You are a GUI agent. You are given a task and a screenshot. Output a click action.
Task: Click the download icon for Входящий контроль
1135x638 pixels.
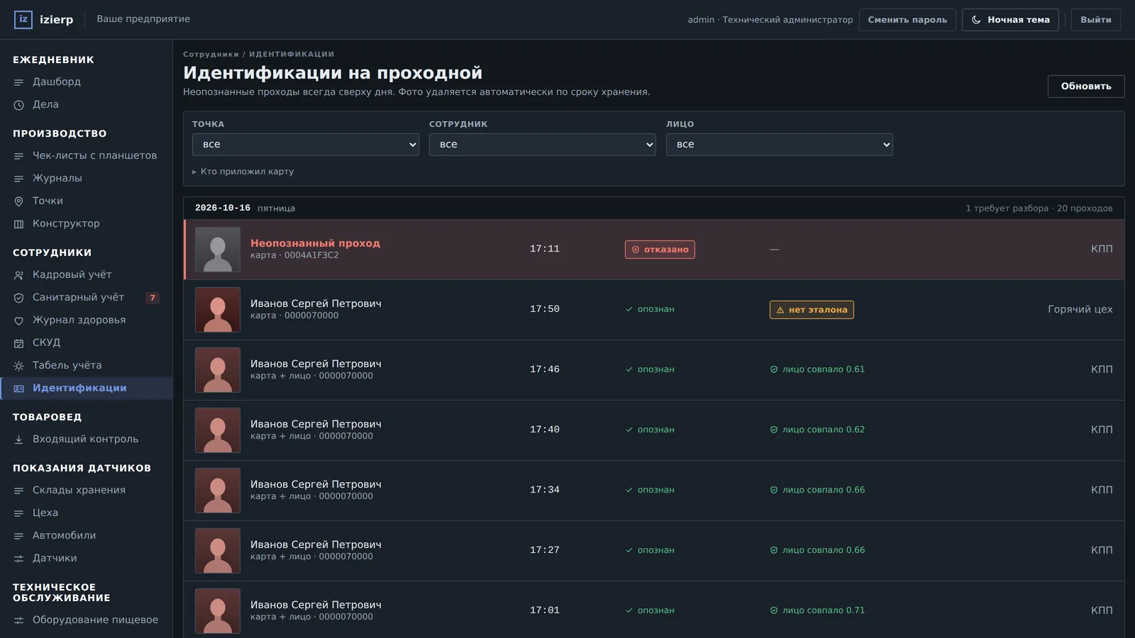pos(19,440)
